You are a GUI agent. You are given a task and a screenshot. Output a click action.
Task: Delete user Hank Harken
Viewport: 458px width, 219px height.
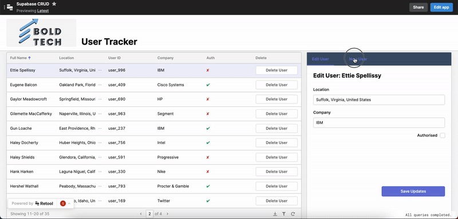[x=277, y=172]
